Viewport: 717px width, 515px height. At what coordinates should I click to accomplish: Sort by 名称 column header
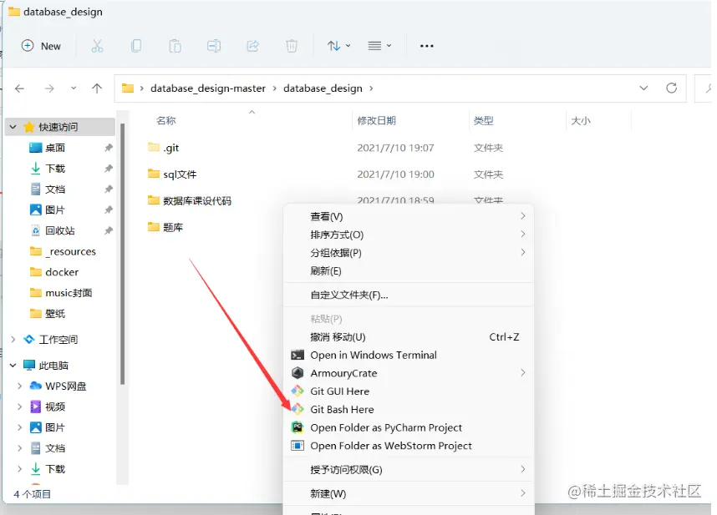tap(166, 120)
